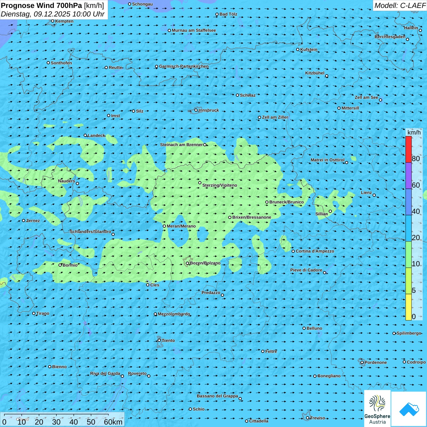Screen dimensions: 427x427
Task: Select the Cortina d'Ampezzo marker
Action: coord(293,251)
